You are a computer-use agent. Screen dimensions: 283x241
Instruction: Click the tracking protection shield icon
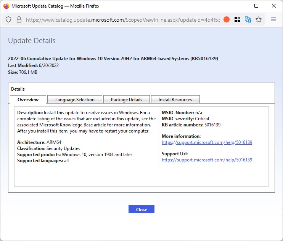pyautogui.click(x=8, y=19)
